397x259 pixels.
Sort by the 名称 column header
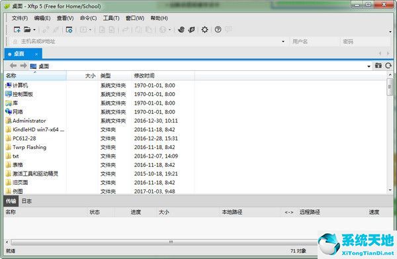pyautogui.click(x=36, y=76)
